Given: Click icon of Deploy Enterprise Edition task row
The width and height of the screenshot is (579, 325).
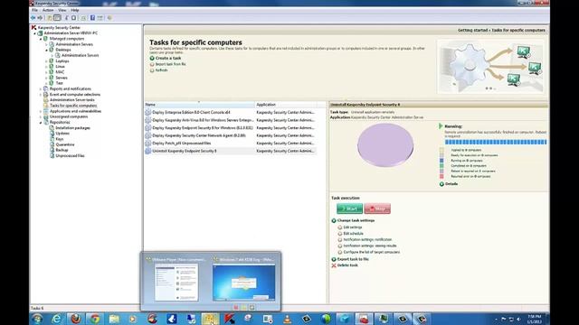Looking at the screenshot, I should click(148, 112).
